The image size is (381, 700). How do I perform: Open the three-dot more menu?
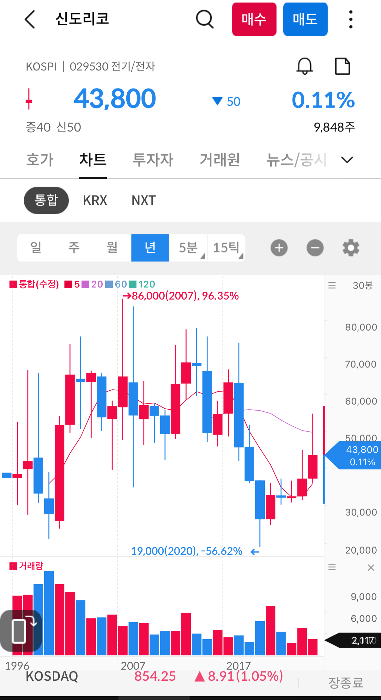click(350, 19)
